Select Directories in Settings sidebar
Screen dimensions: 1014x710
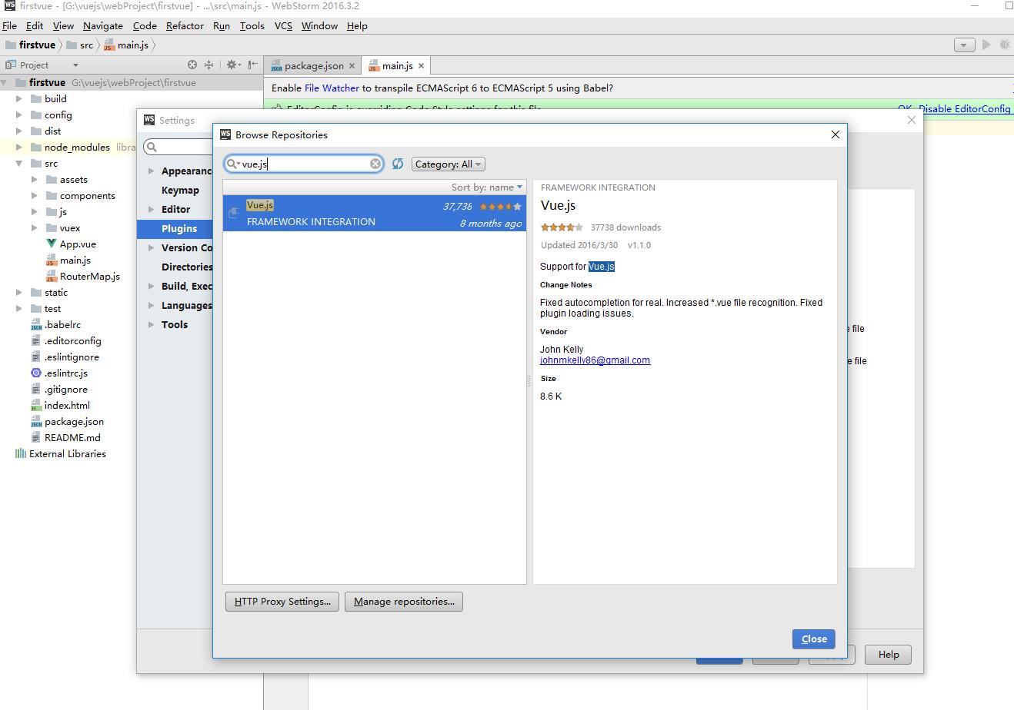186,267
